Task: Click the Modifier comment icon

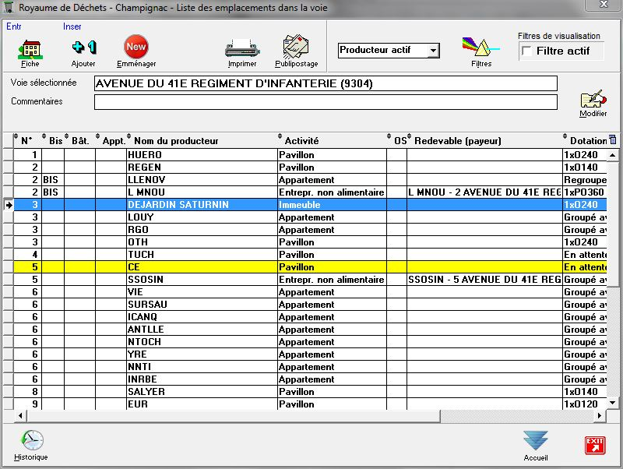Action: coord(593,102)
